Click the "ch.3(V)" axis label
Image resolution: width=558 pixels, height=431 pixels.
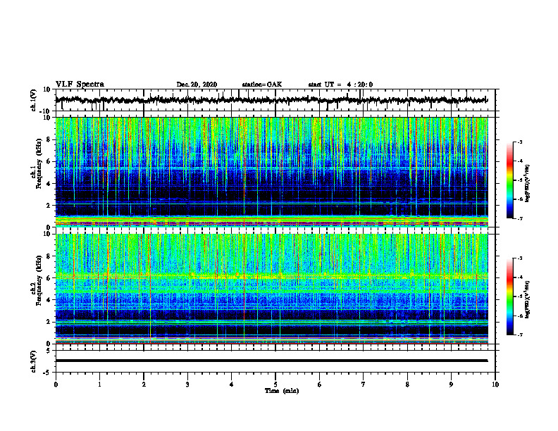34,361
